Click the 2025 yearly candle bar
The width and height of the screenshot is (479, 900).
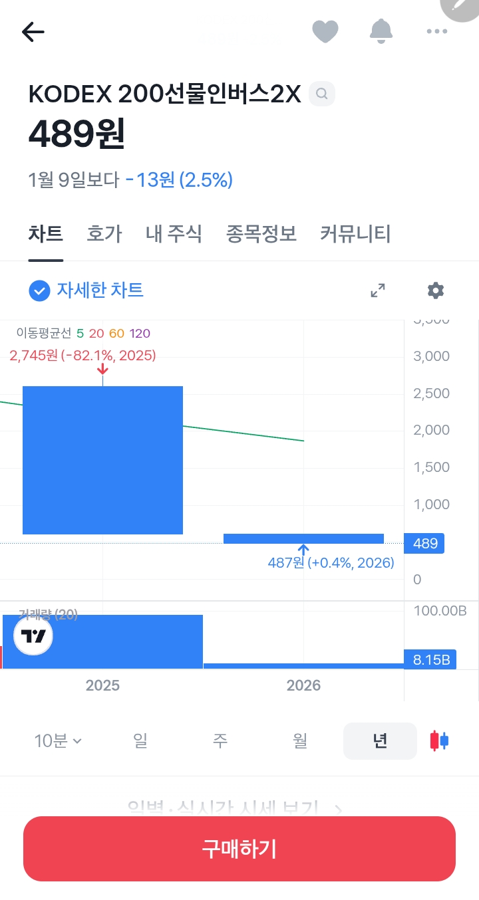coord(102,460)
